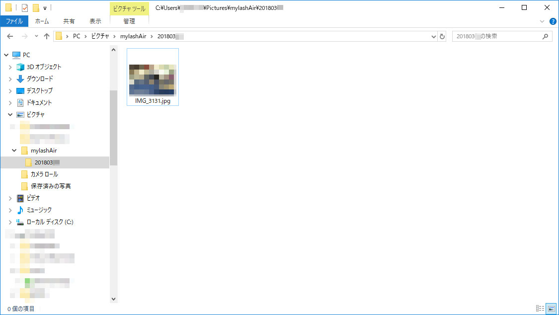Click the quick access properties icon

tap(25, 8)
